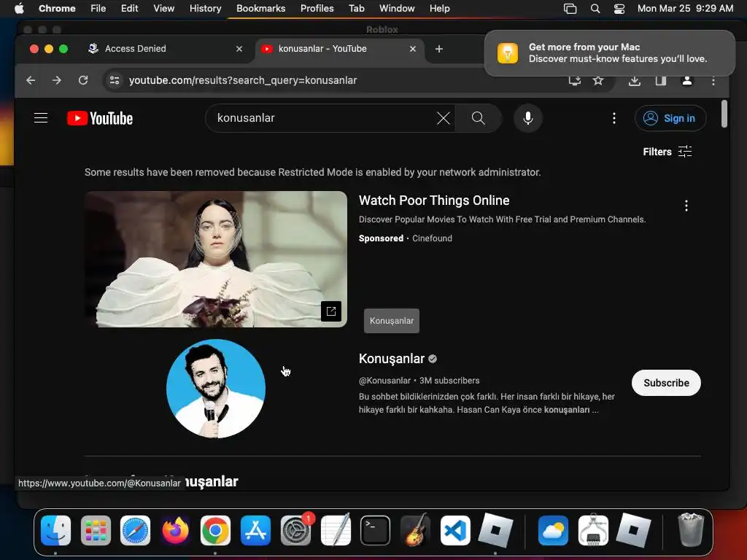747x560 pixels.
Task: Open the App Store from the Dock
Action: (x=255, y=530)
